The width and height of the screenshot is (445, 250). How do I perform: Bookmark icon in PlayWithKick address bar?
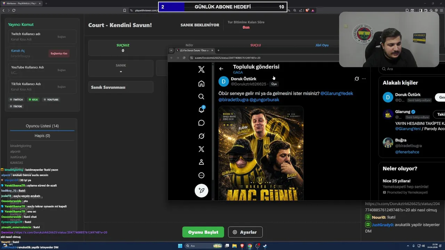pos(124,10)
